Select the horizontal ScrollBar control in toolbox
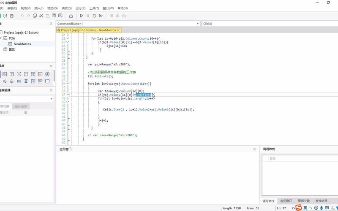 point(19,81)
